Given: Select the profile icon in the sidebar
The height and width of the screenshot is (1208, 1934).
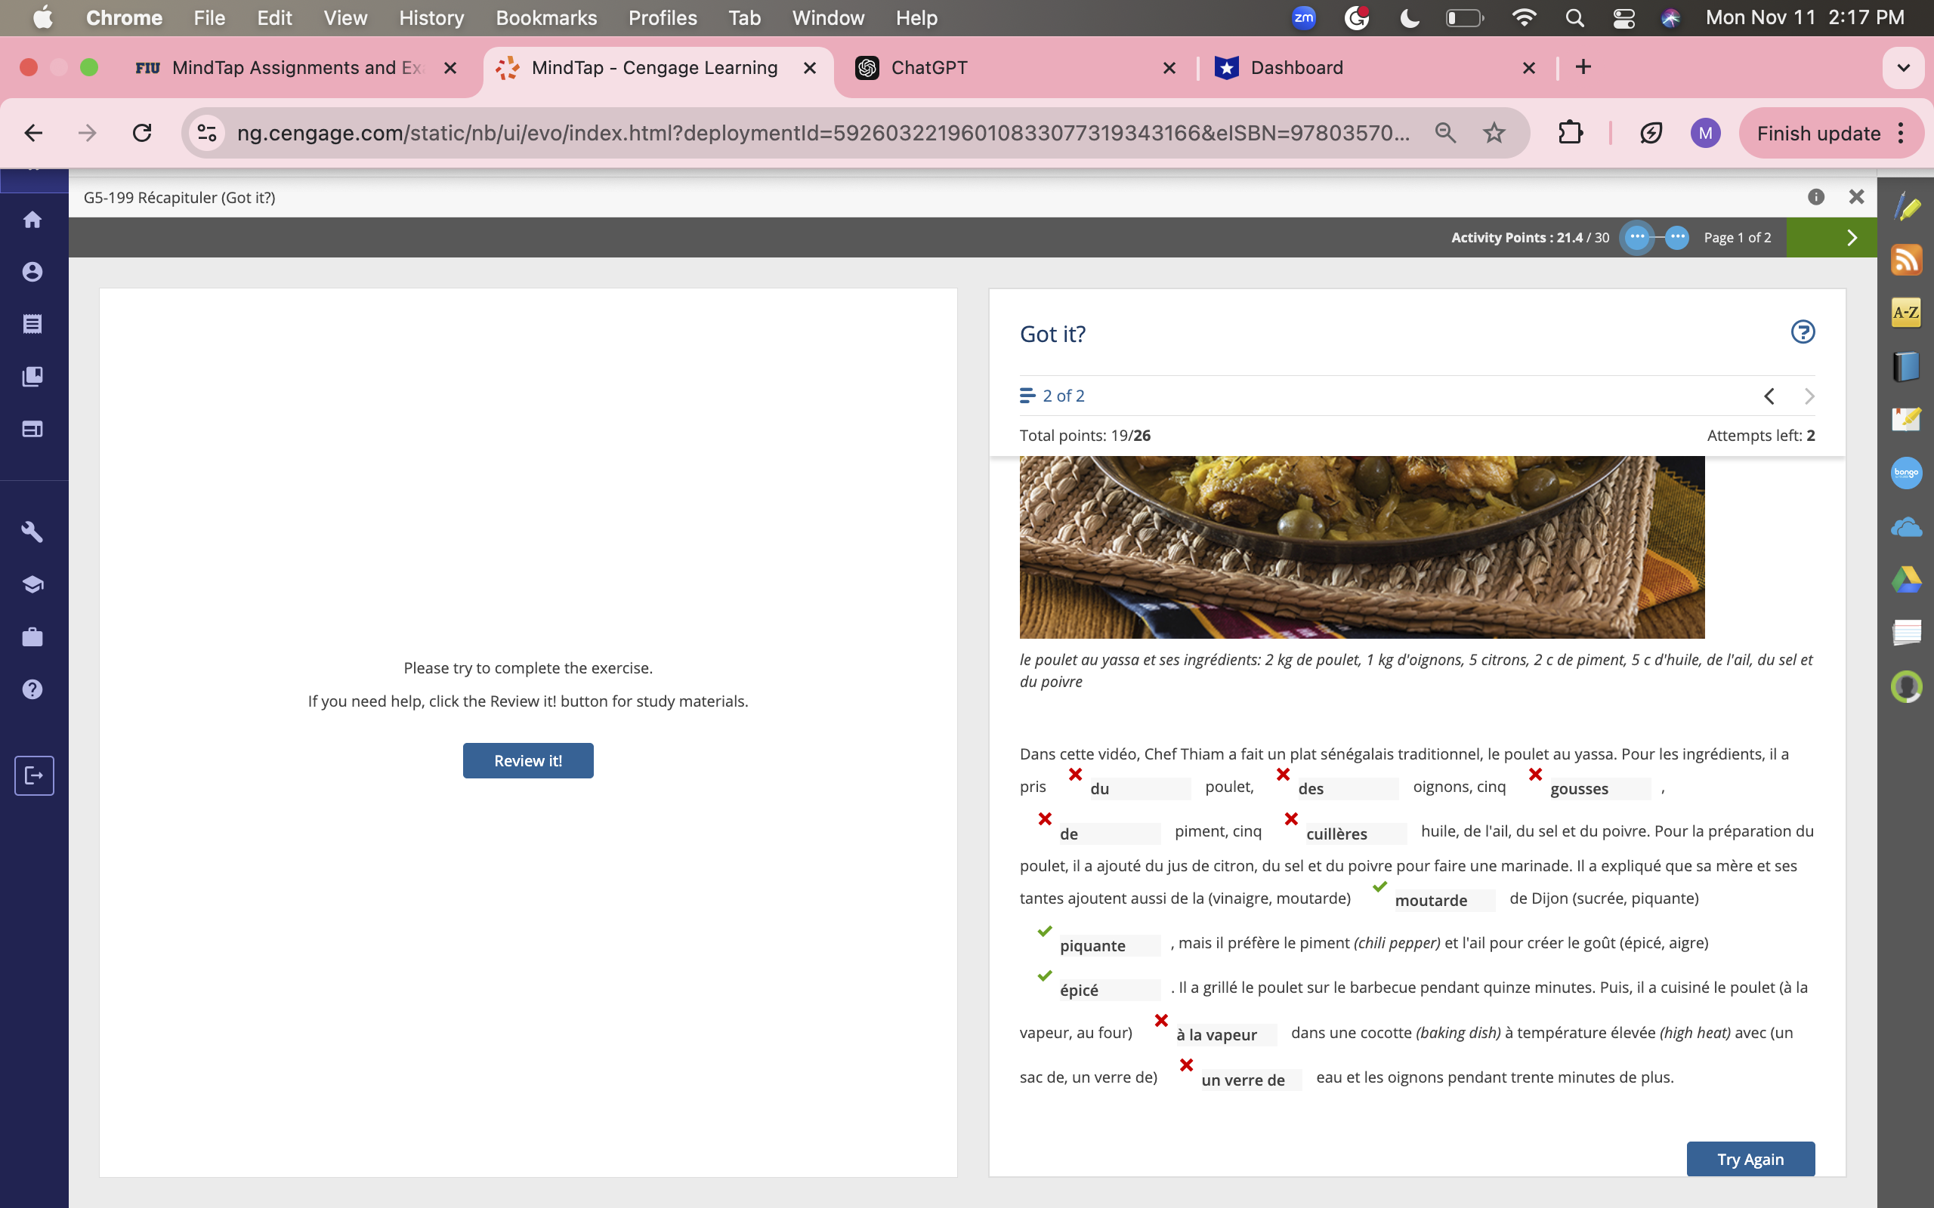Looking at the screenshot, I should 32,272.
